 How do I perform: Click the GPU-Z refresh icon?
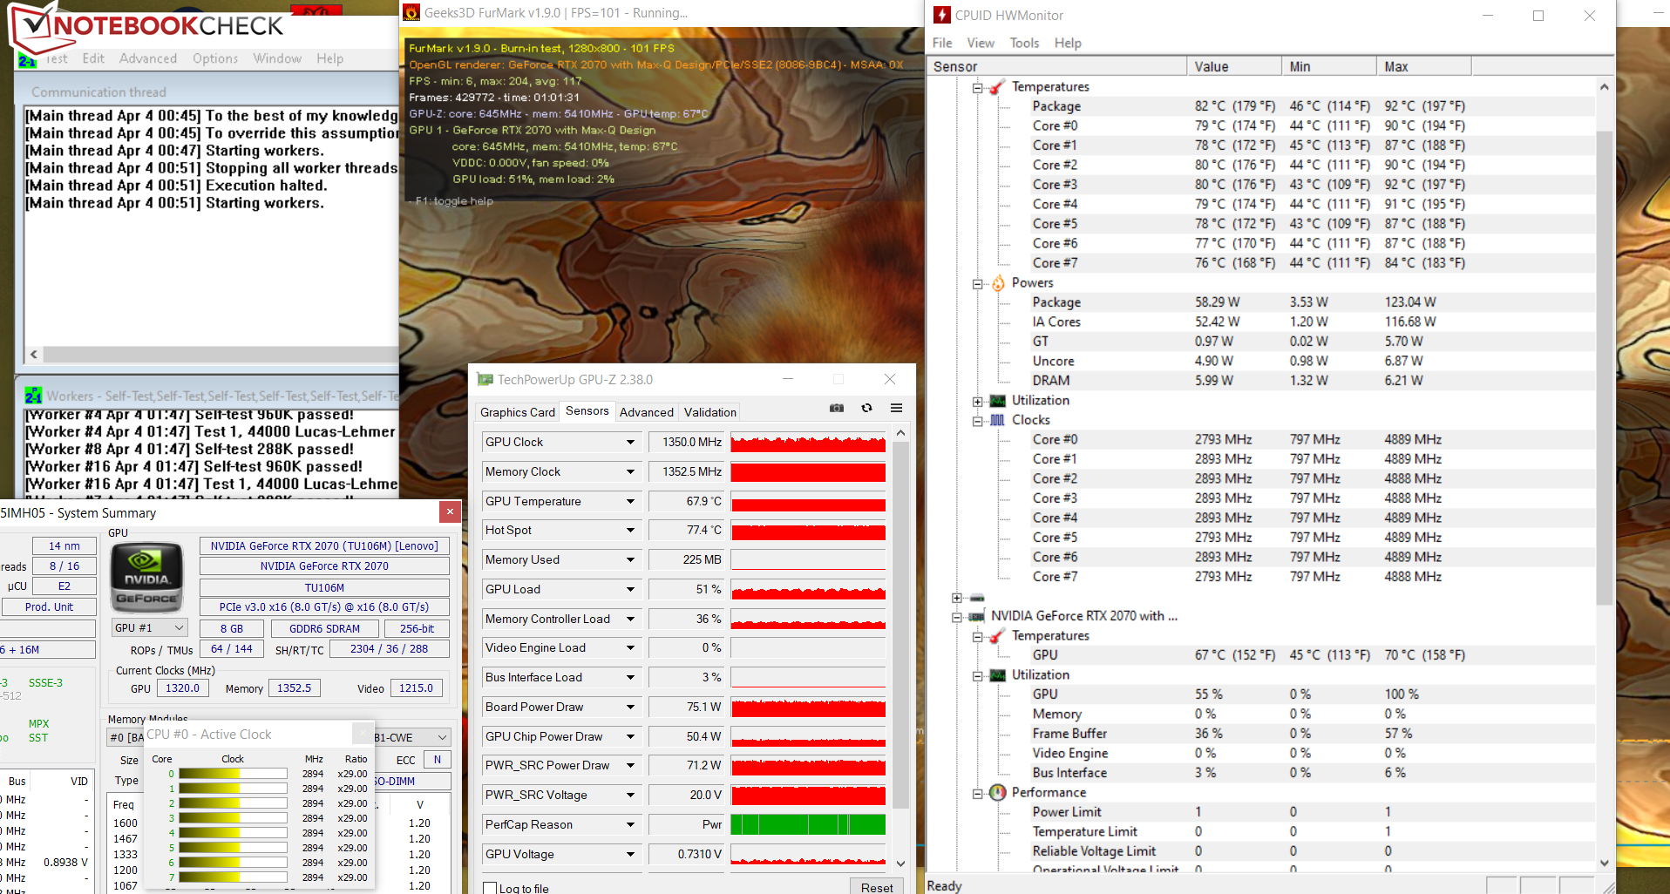[866, 408]
